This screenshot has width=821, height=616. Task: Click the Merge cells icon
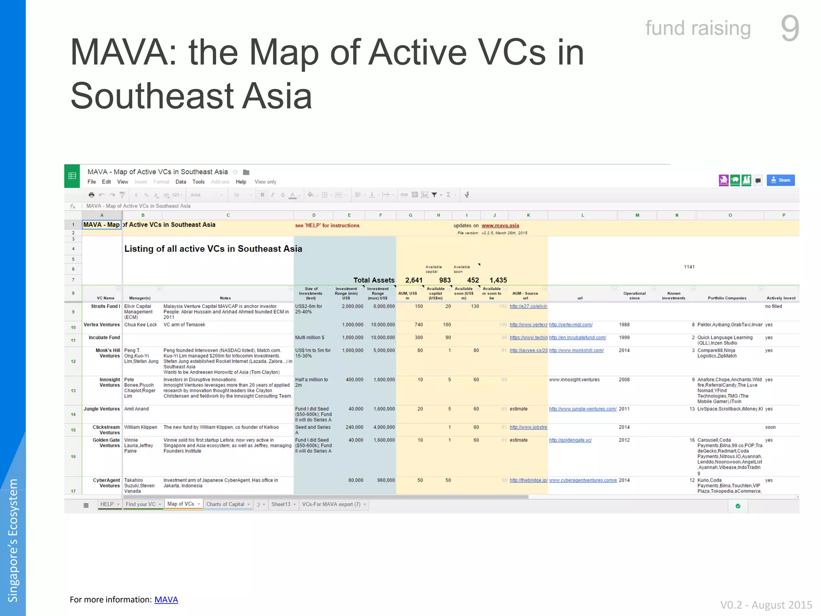pos(338,195)
